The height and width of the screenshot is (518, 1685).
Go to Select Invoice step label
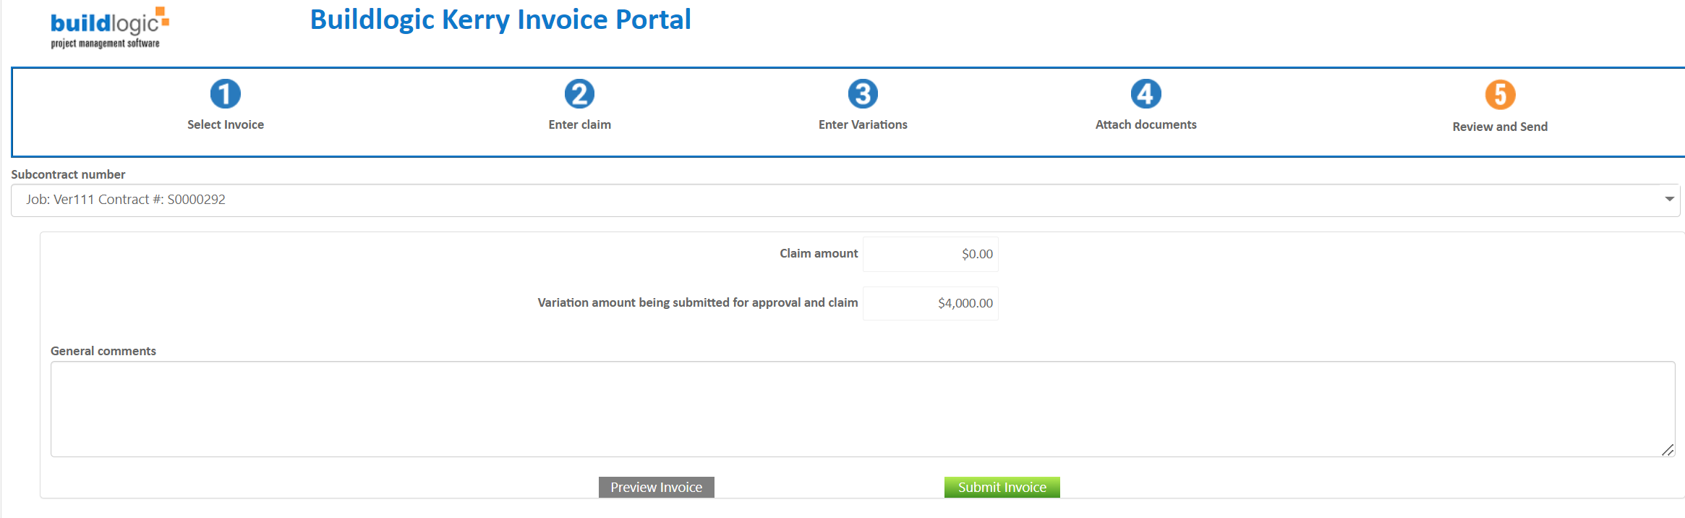click(226, 124)
